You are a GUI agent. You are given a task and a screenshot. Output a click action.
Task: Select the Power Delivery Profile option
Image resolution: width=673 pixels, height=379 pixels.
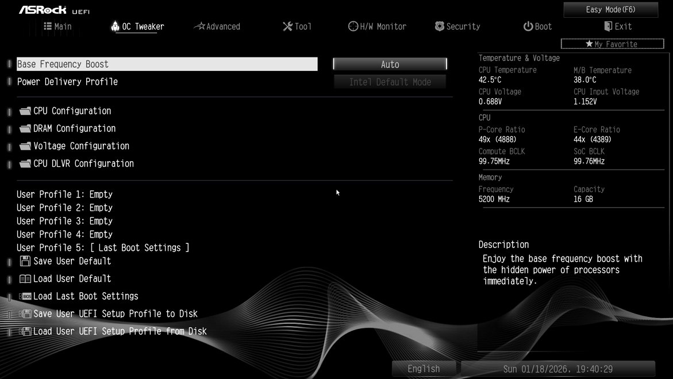point(67,81)
